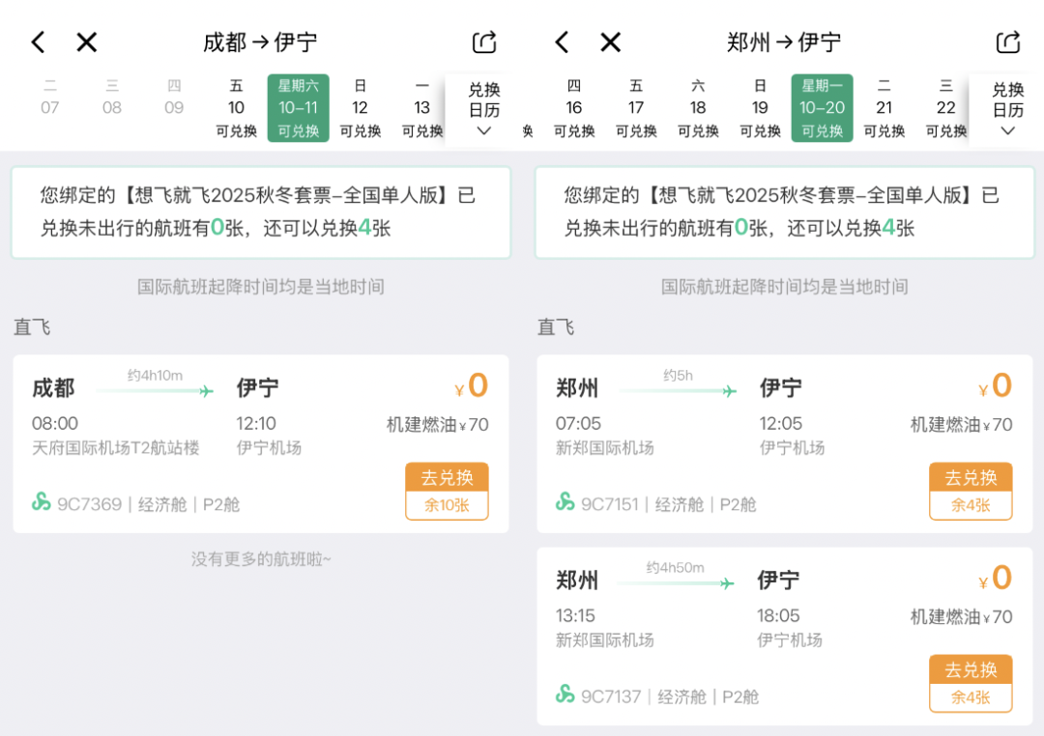The image size is (1044, 736).
Task: Tap the green remaining tickets badge 余10张
Action: coord(447,502)
